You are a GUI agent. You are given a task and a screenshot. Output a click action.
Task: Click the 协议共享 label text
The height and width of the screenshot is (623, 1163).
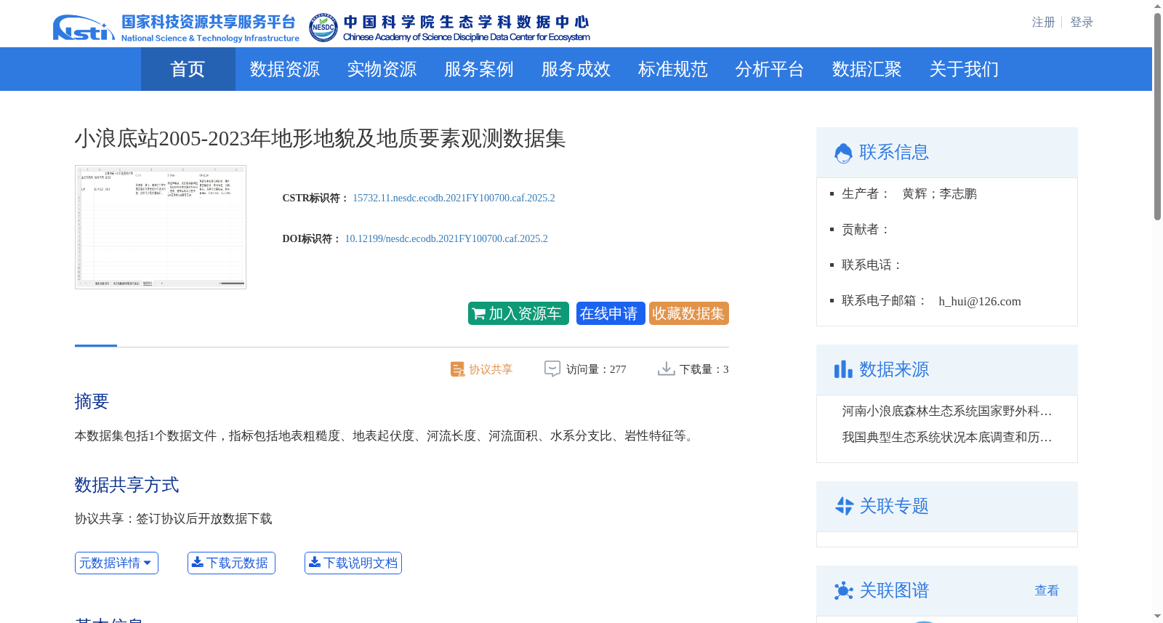[x=491, y=369]
